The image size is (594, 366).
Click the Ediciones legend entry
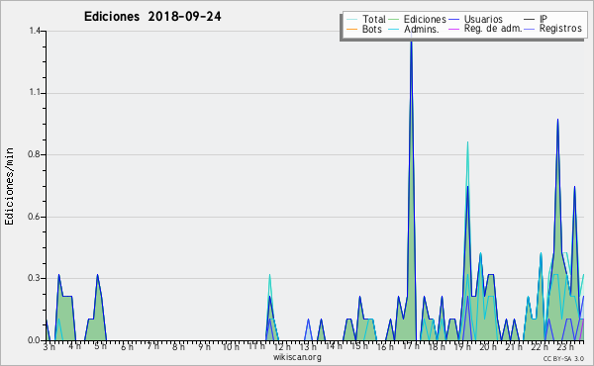pos(417,19)
